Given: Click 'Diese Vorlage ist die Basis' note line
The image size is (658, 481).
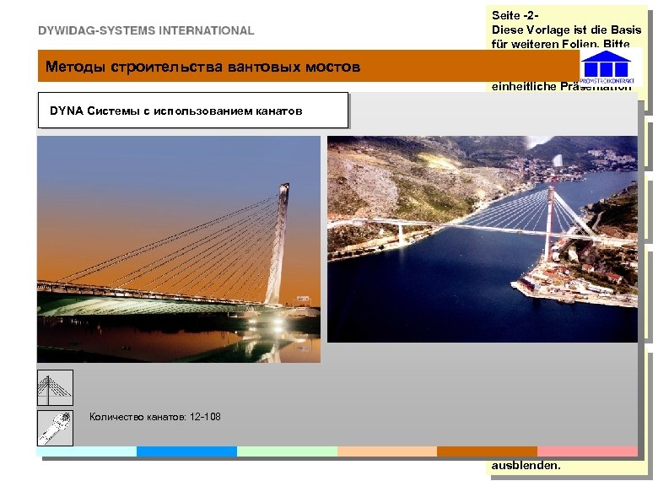Looking at the screenshot, I should [567, 30].
